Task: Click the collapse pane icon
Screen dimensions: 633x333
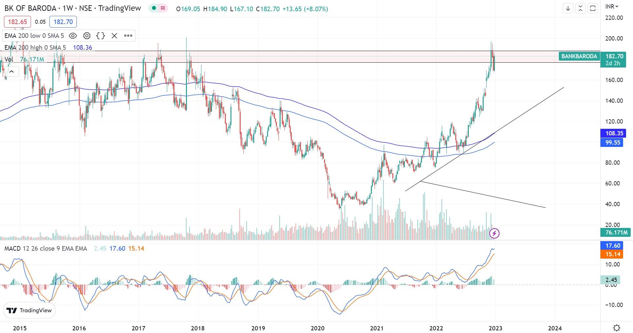Action: [580, 9]
